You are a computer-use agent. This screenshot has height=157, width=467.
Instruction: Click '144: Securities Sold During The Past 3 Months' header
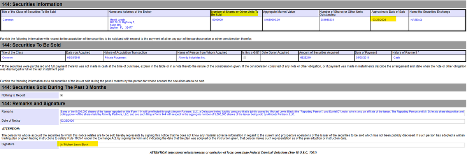click(x=233, y=87)
